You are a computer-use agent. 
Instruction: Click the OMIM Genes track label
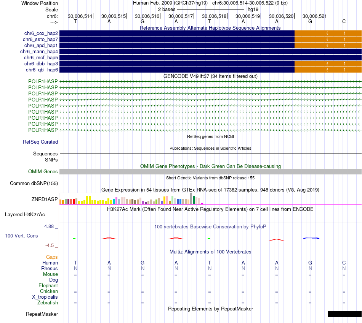coord(43,171)
